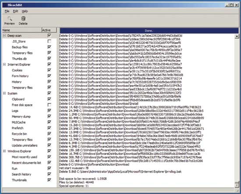This screenshot has width=241, height=194.
Task: Uncheck the Cookies checkbox
Action: point(50,70)
